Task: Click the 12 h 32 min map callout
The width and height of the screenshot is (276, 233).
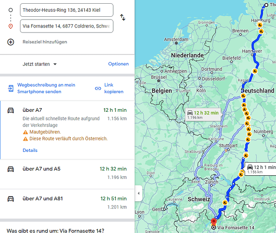Action: (x=203, y=115)
